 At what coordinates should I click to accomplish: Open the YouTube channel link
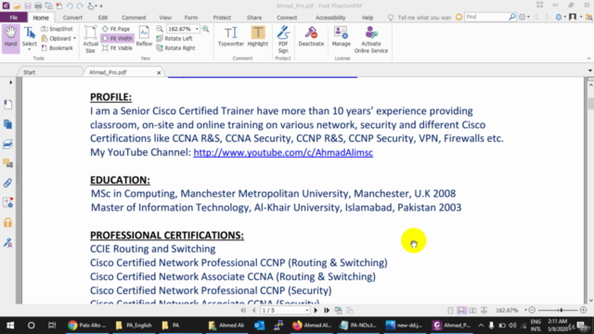click(x=283, y=152)
